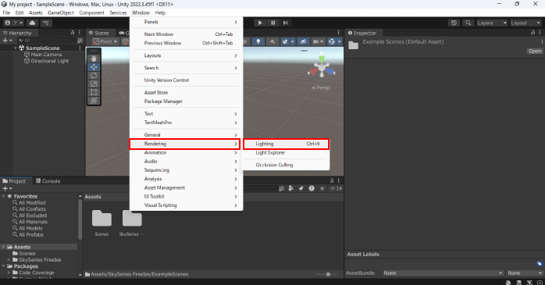Collapse the SampleScene tree arrow
This screenshot has width=545, height=285.
[16, 48]
